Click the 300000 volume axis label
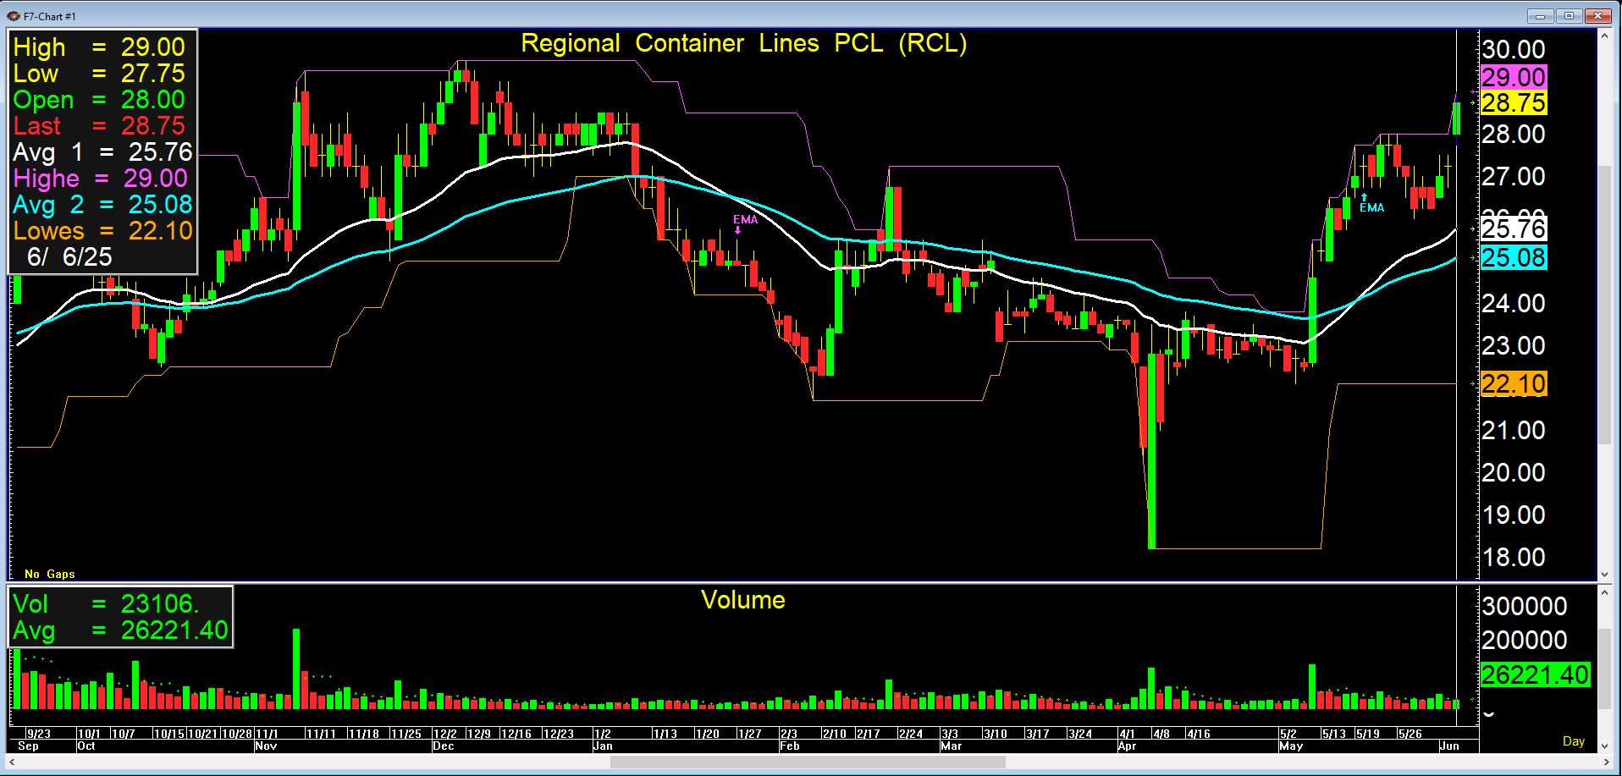Screen dimensions: 1622x776 pos(1525,607)
